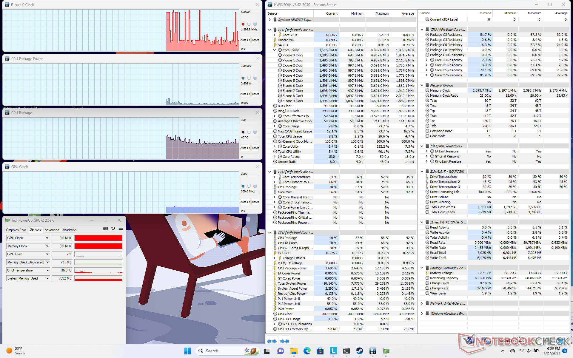Expand the Core VIDs tree row

click(275, 35)
